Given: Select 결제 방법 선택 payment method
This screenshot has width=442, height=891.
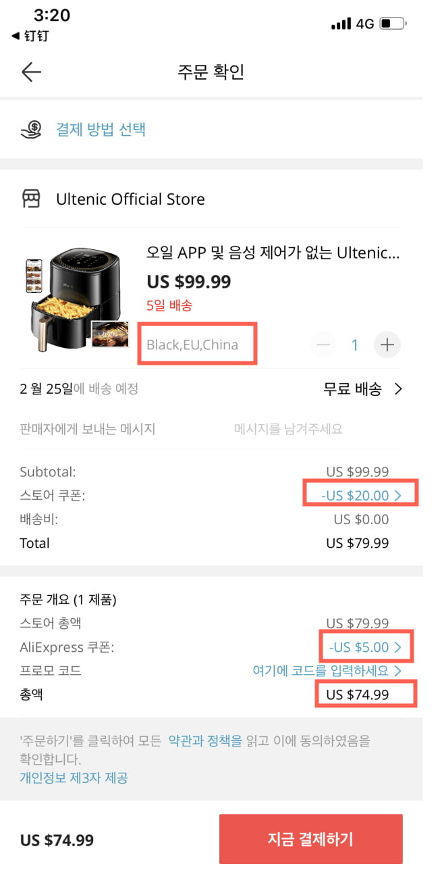Looking at the screenshot, I should coord(101,130).
